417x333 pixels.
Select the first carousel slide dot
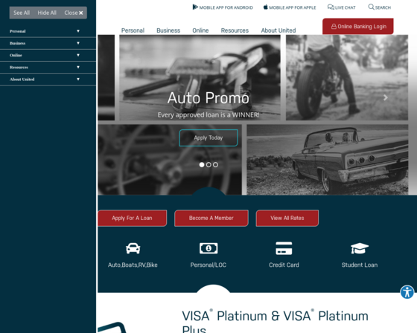[x=202, y=164]
